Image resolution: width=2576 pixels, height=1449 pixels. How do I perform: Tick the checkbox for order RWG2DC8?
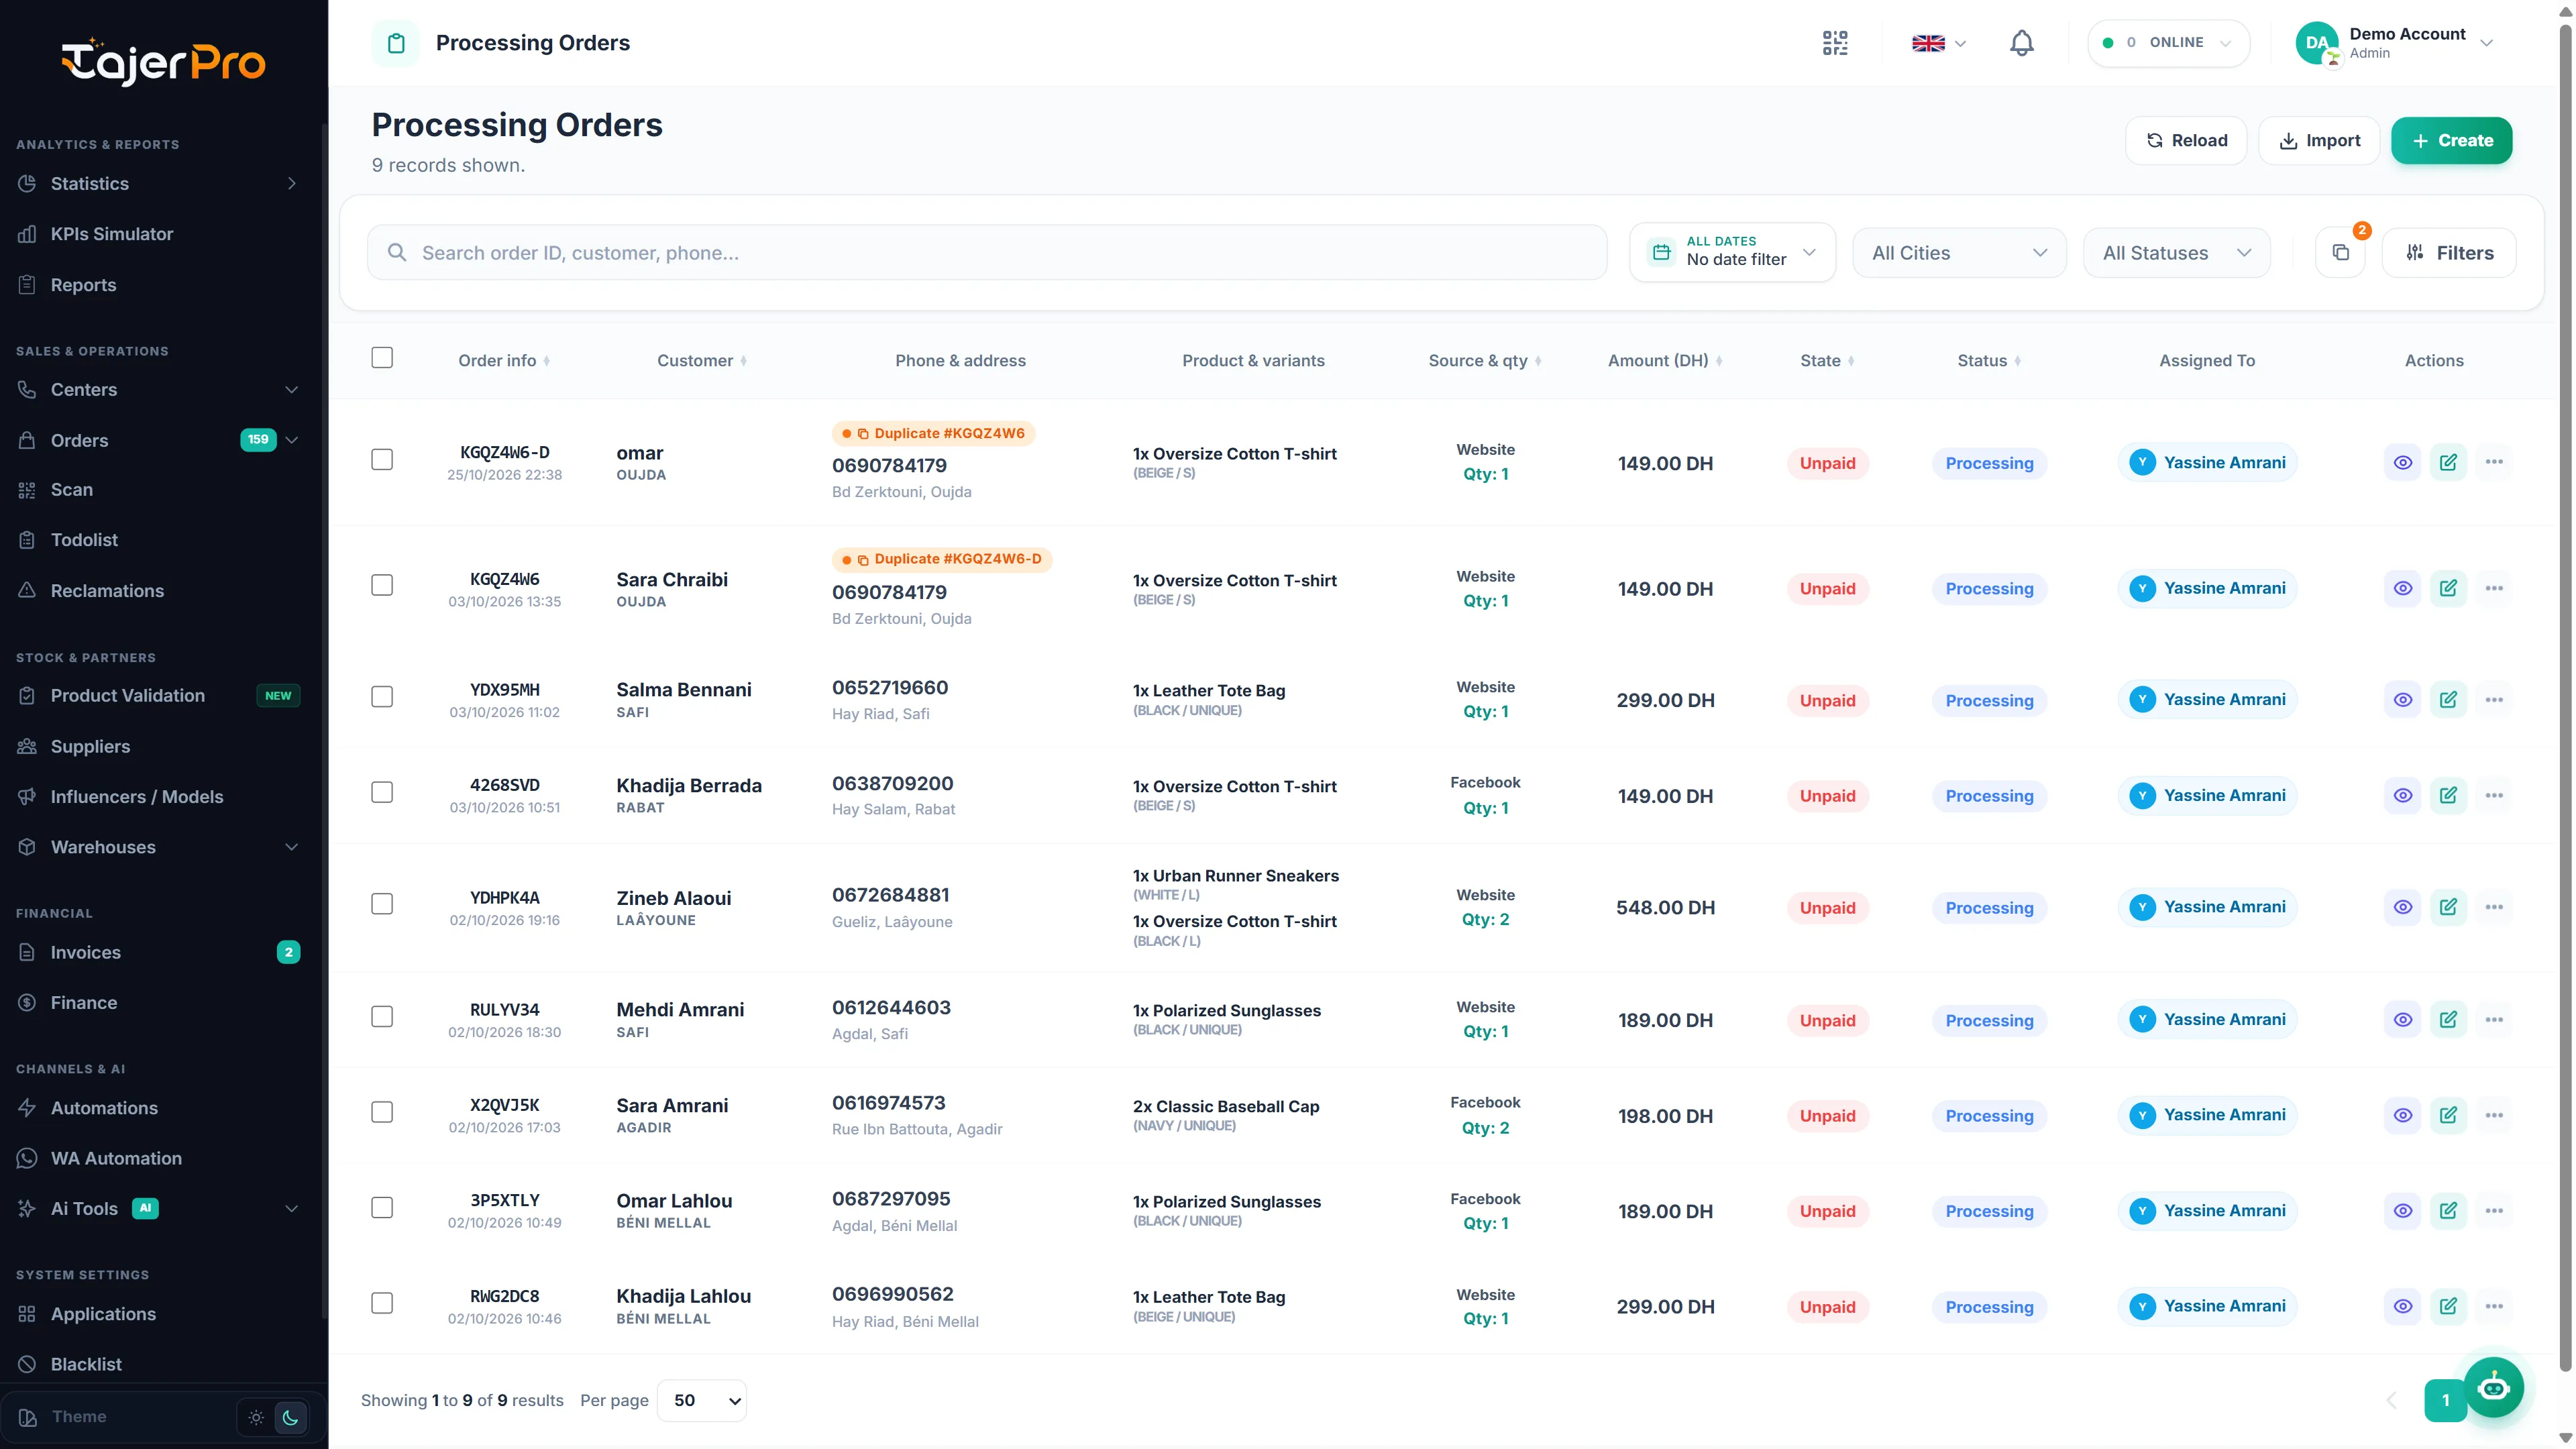382,1303
